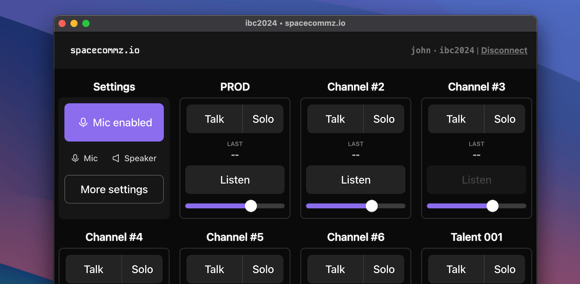This screenshot has width=580, height=284.
Task: Click the greyed-out Listen on Channel #3
Action: (476, 180)
